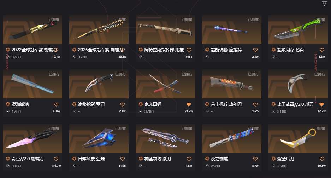Select 神圣领域 战刀 skin name
Screen dimensions: 331x178
pos(158,159)
